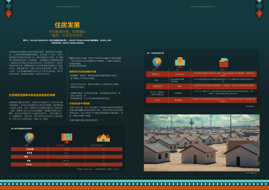Image resolution: width=269 pixels, height=190 pixels.
Task: Click the column header 人口(百万)
Action: tap(60, 145)
